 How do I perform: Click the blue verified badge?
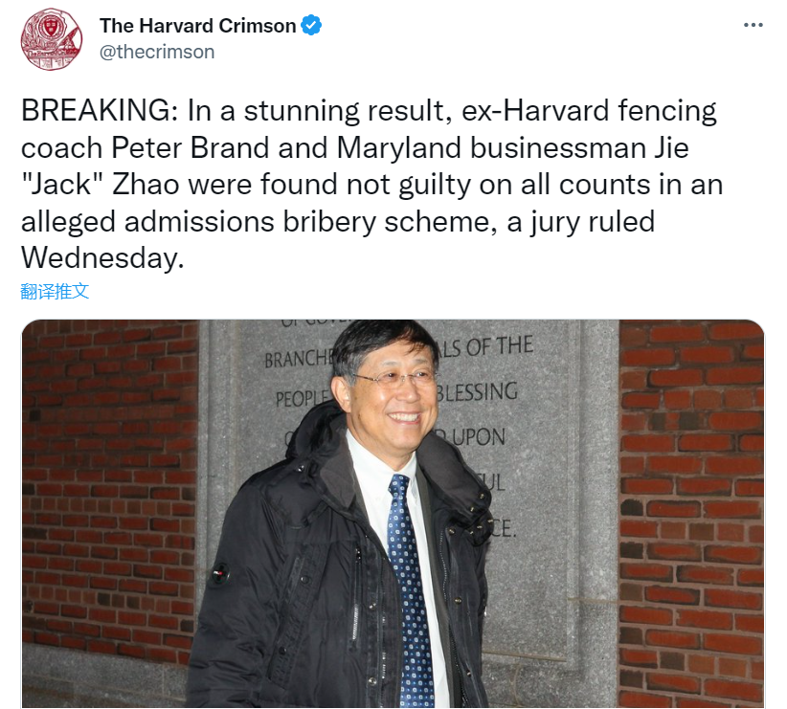point(311,26)
